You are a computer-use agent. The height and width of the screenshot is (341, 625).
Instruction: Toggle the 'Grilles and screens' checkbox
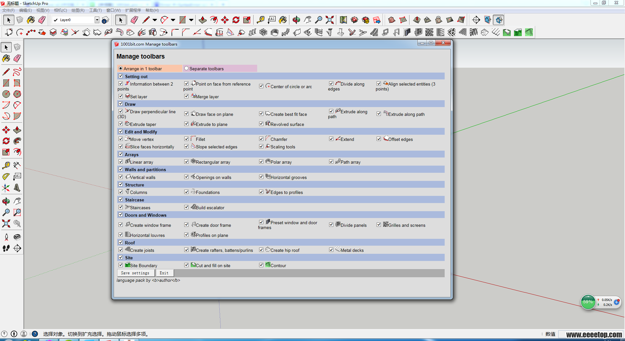click(x=379, y=225)
